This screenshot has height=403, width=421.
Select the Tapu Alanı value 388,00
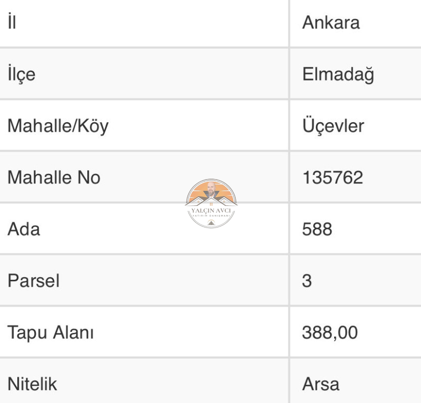(330, 332)
